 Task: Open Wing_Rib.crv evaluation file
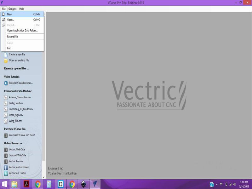15,121
